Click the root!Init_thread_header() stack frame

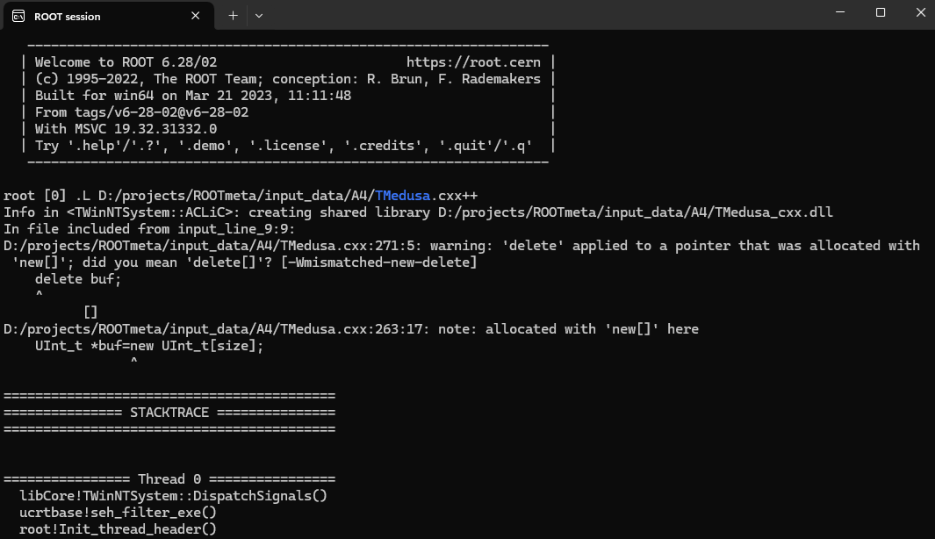click(x=118, y=528)
